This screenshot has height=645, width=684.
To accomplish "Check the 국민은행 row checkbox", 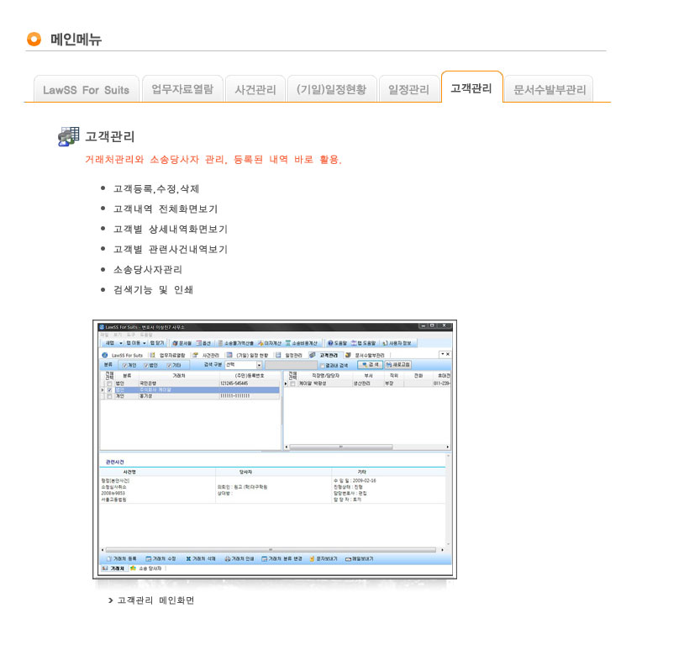I will pos(109,383).
